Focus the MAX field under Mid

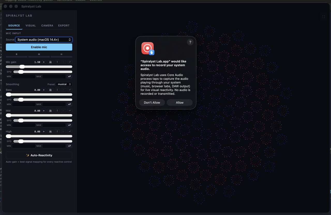pos(54,125)
